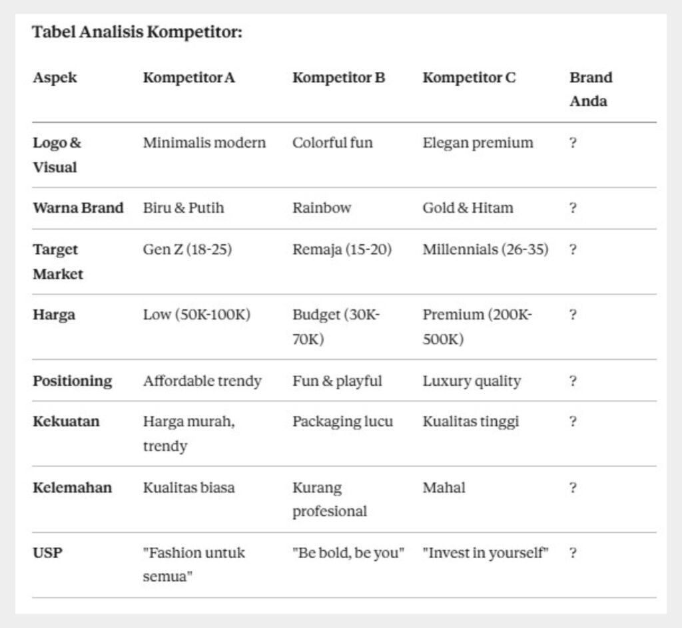The height and width of the screenshot is (628, 682).
Task: Click the "Millennials (26-35)" cell
Action: point(485,249)
